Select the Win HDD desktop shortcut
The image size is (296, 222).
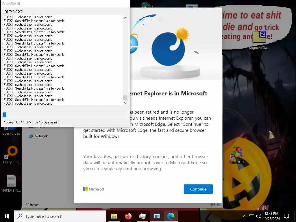236,155
